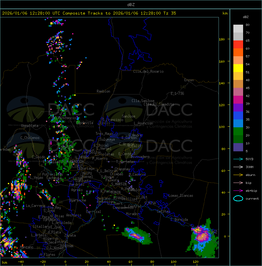Click the 'E_1-736' station label

(x=177, y=94)
